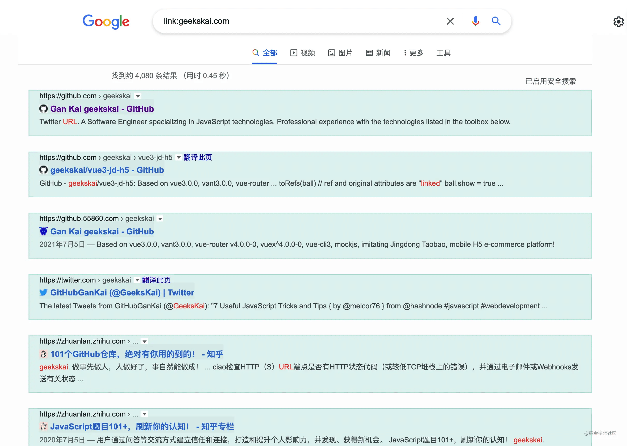Expand dropdown arrow next to github.com › geekskai
The height and width of the screenshot is (446, 627).
138,96
